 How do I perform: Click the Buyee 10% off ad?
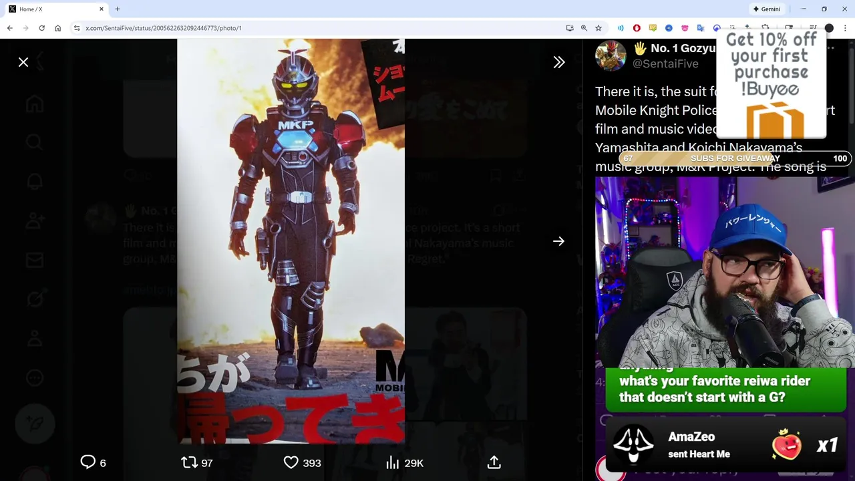coord(772,84)
